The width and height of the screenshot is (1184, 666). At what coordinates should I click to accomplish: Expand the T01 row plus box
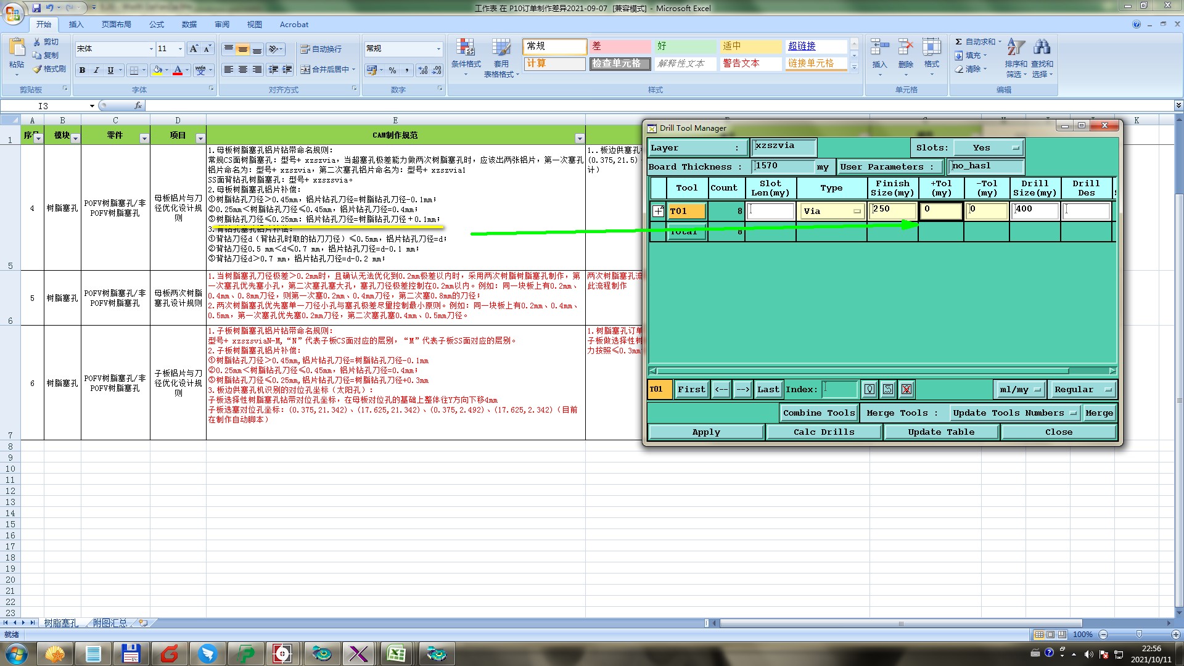[658, 211]
